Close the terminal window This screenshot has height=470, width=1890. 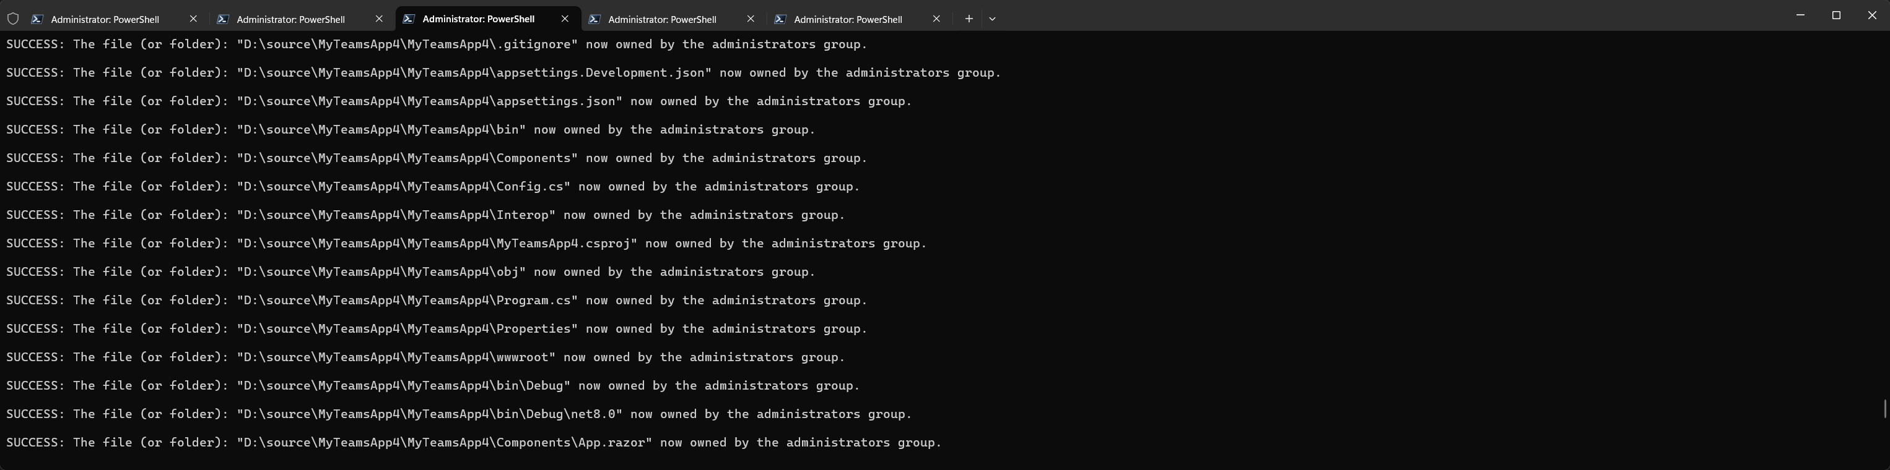pos(1871,15)
